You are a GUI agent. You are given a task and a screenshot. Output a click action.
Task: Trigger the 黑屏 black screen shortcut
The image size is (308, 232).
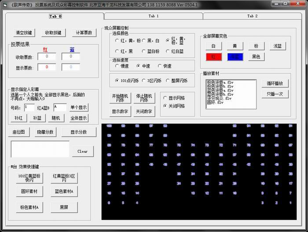point(65,207)
